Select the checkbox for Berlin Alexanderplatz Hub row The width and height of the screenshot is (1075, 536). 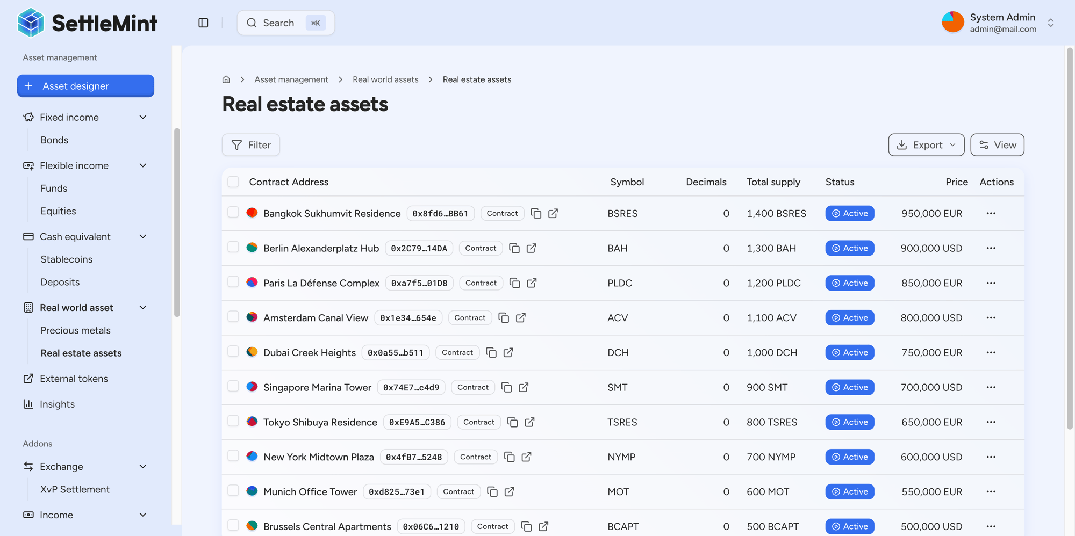coord(233,248)
